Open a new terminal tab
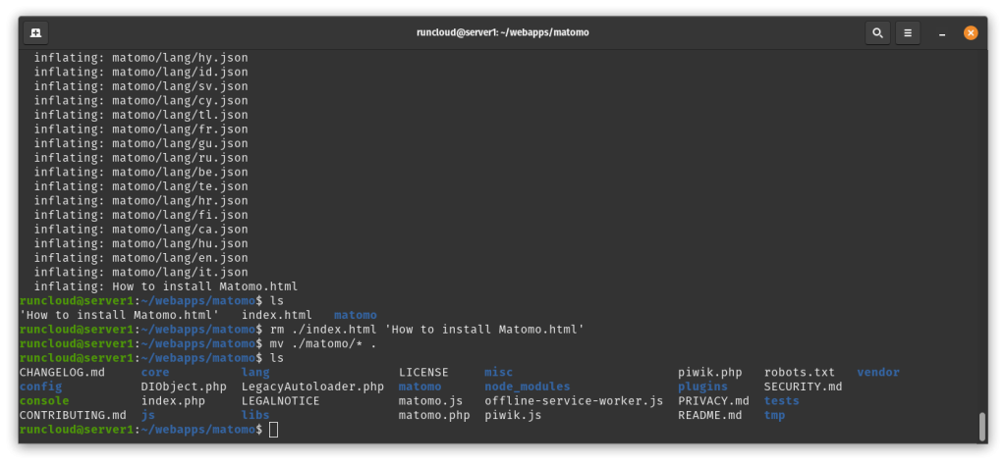The width and height of the screenshot is (1006, 464). coord(36,32)
